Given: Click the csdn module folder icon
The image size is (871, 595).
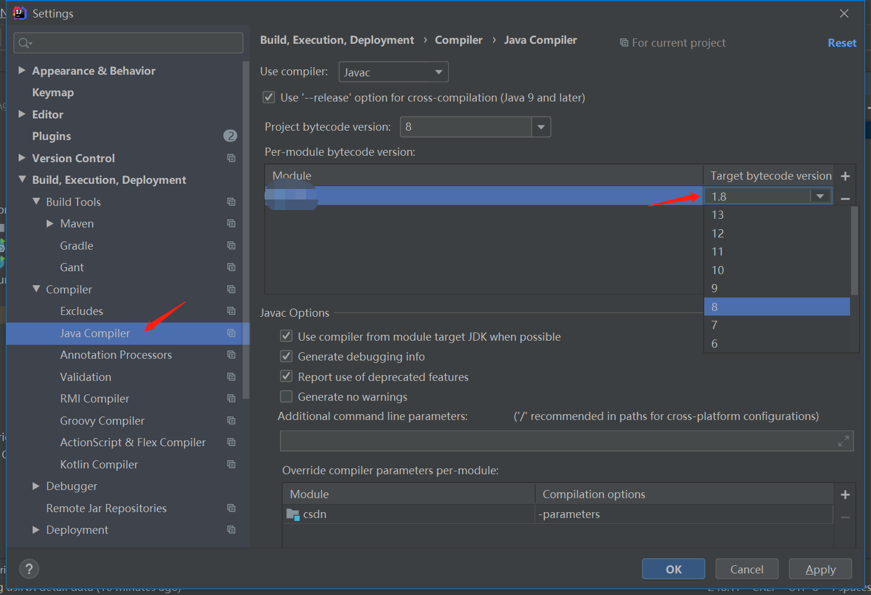Looking at the screenshot, I should click(x=293, y=514).
